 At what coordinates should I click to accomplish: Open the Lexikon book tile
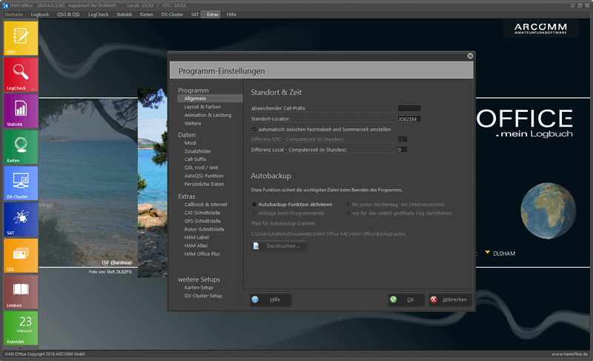(21, 292)
